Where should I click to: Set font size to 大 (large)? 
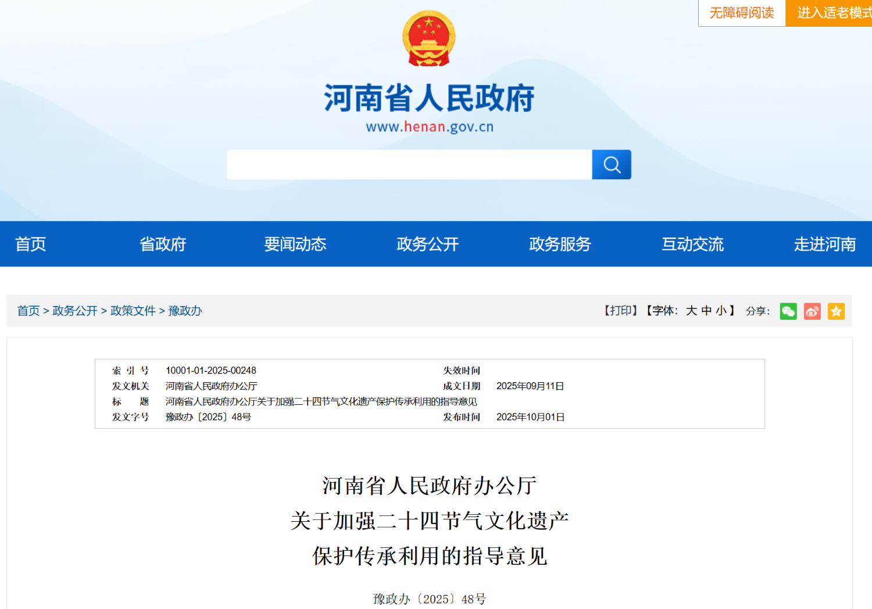[691, 311]
